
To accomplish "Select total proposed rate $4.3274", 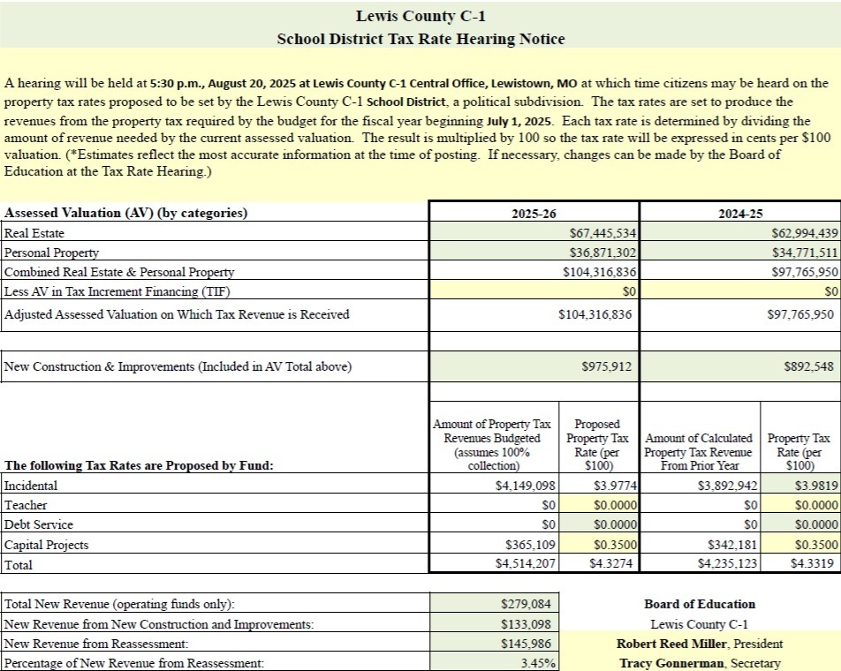I will tap(611, 563).
